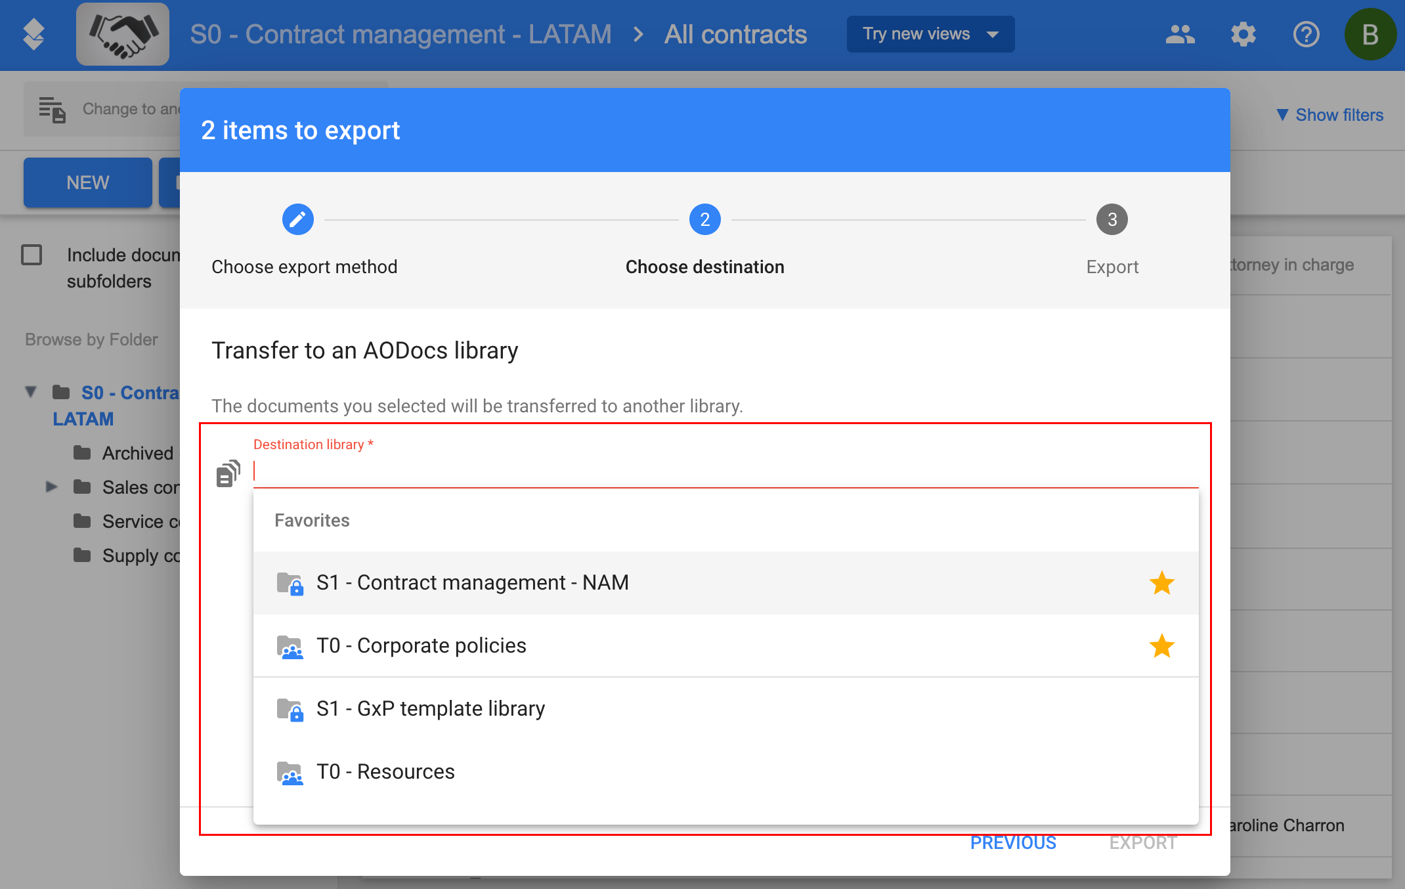
Task: Click locked folder icon of S1 - GxP template
Action: 290,709
